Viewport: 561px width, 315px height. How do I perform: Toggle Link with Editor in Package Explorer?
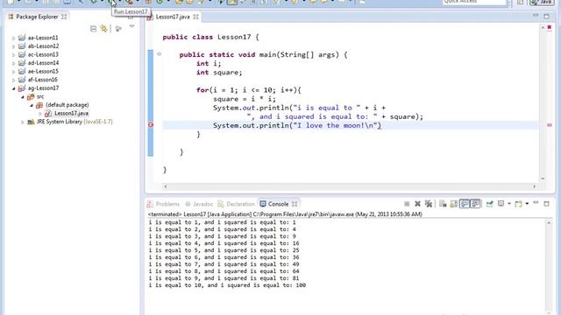tap(103, 29)
